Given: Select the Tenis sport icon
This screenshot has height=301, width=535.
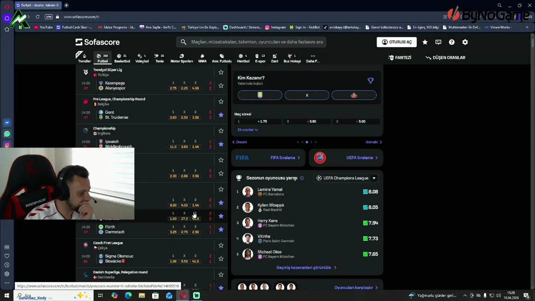Looking at the screenshot, I should [x=160, y=58].
